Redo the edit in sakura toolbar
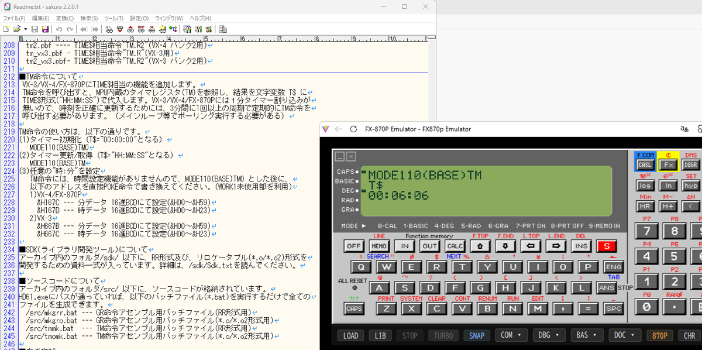This screenshot has width=702, height=350. point(70,29)
